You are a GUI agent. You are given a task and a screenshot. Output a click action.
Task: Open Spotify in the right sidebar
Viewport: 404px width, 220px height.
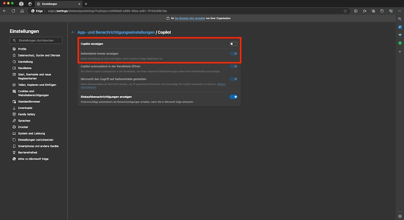[400, 43]
